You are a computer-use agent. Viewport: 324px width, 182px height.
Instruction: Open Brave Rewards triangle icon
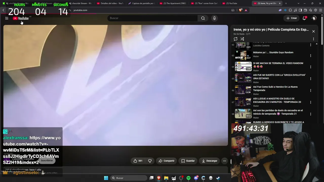point(246,10)
